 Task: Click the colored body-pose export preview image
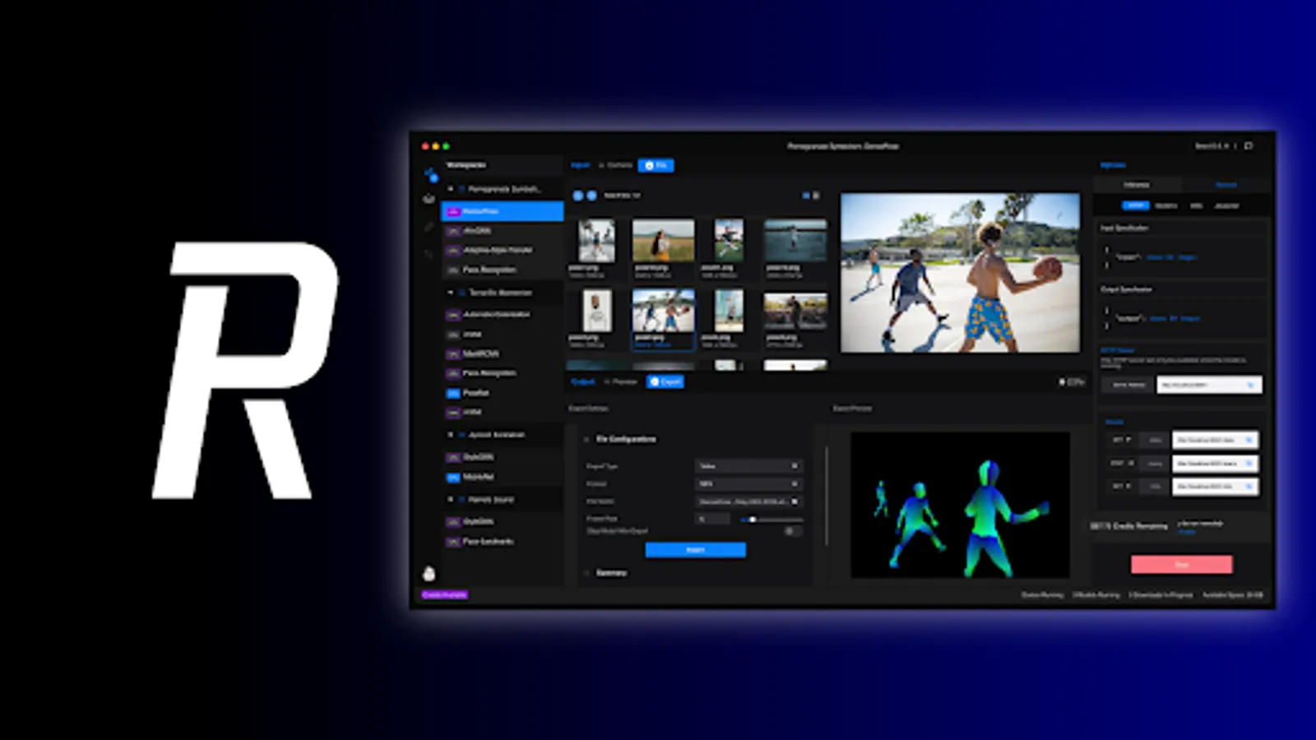pos(960,505)
